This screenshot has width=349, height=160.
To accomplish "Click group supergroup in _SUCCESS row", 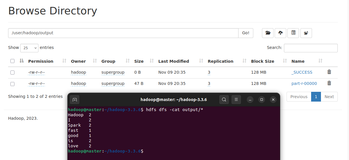I will point(113,72).
